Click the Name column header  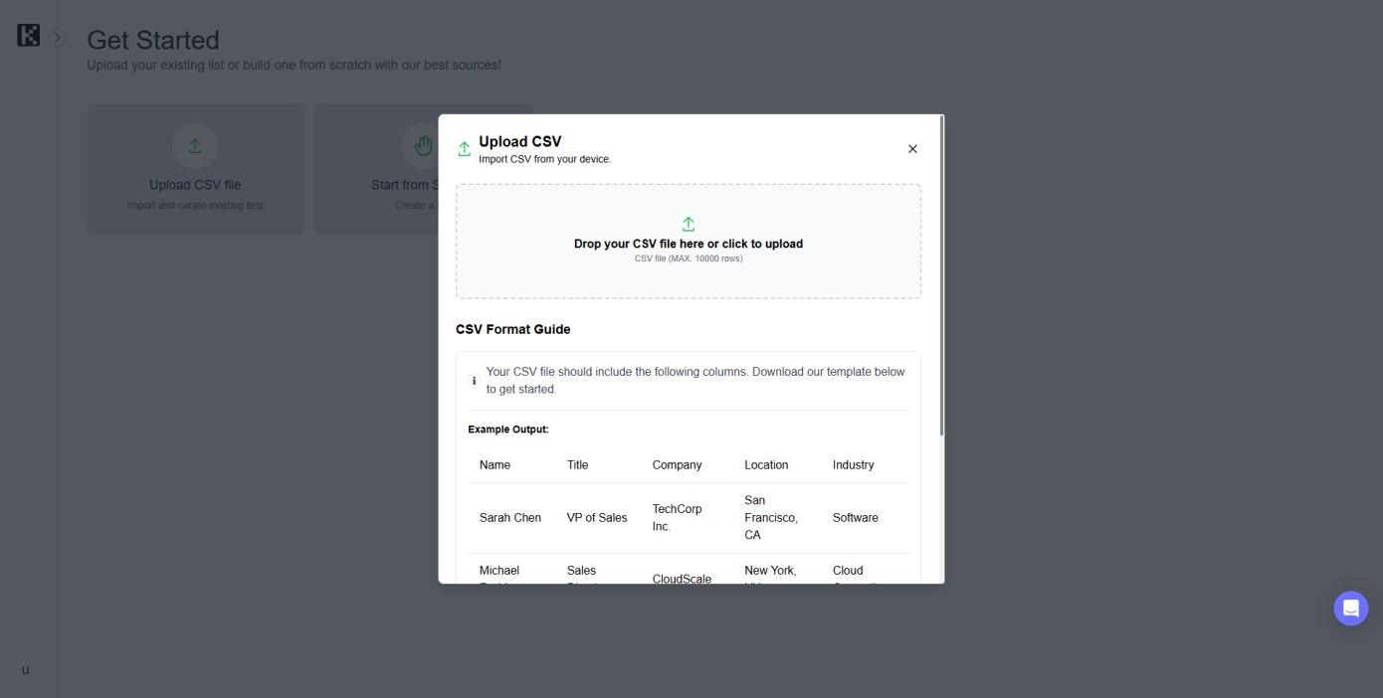pos(494,464)
